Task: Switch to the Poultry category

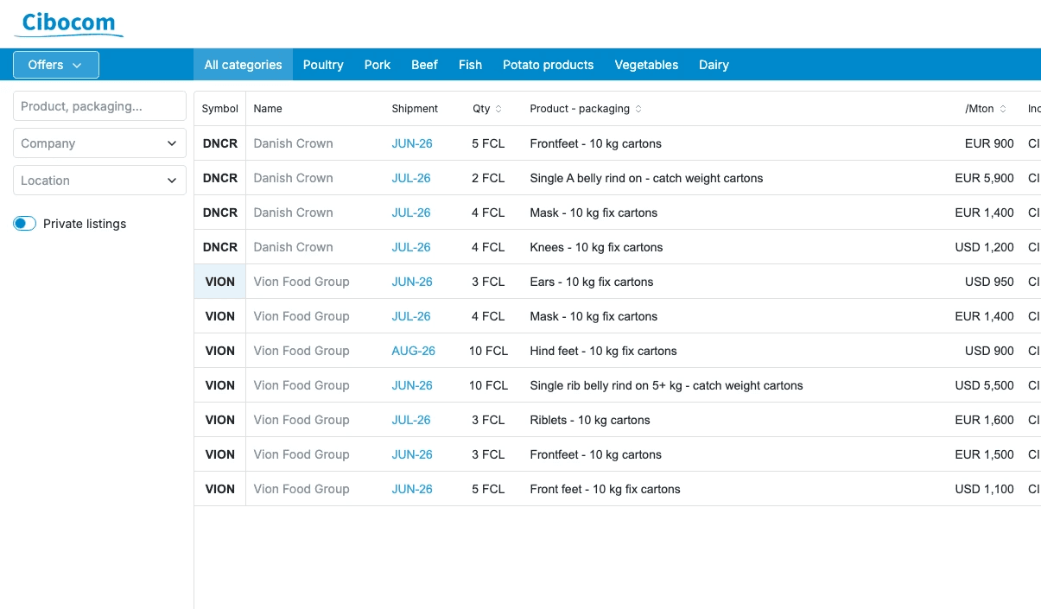Action: pyautogui.click(x=323, y=65)
